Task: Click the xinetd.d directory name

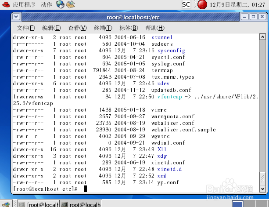Action: click(x=169, y=169)
